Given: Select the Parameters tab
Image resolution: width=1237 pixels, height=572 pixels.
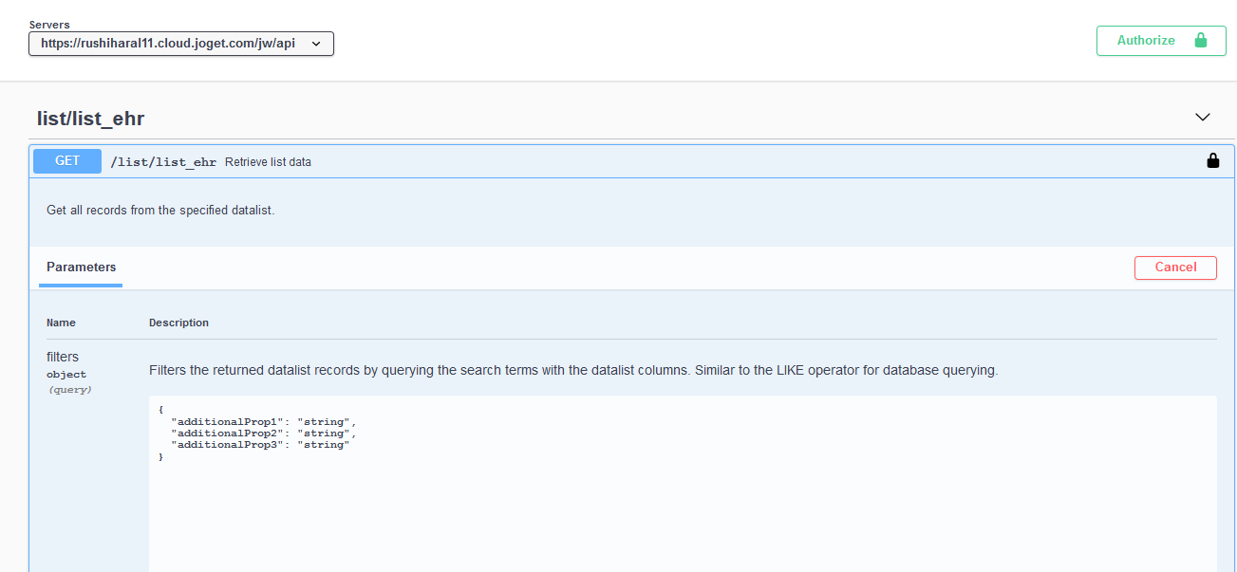Looking at the screenshot, I should (82, 268).
